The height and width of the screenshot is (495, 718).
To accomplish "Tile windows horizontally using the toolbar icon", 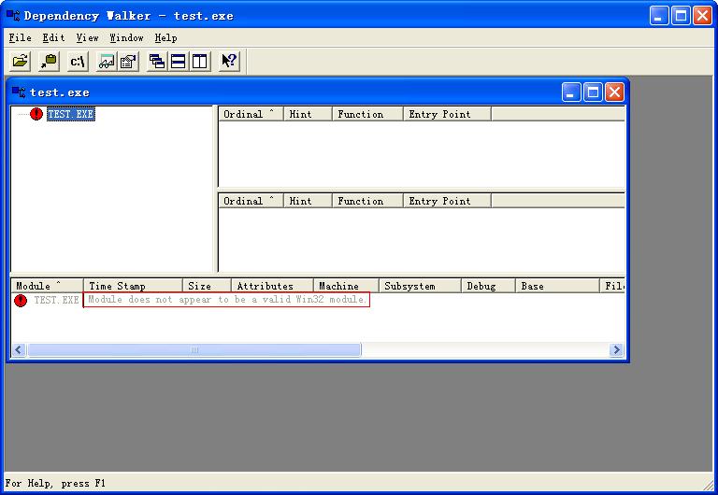I will click(179, 62).
